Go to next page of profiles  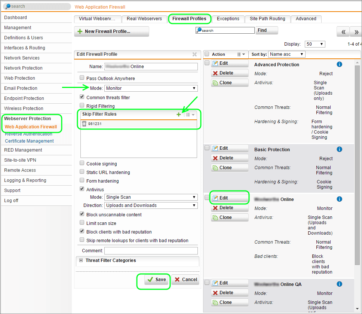pyautogui.click(x=356, y=32)
